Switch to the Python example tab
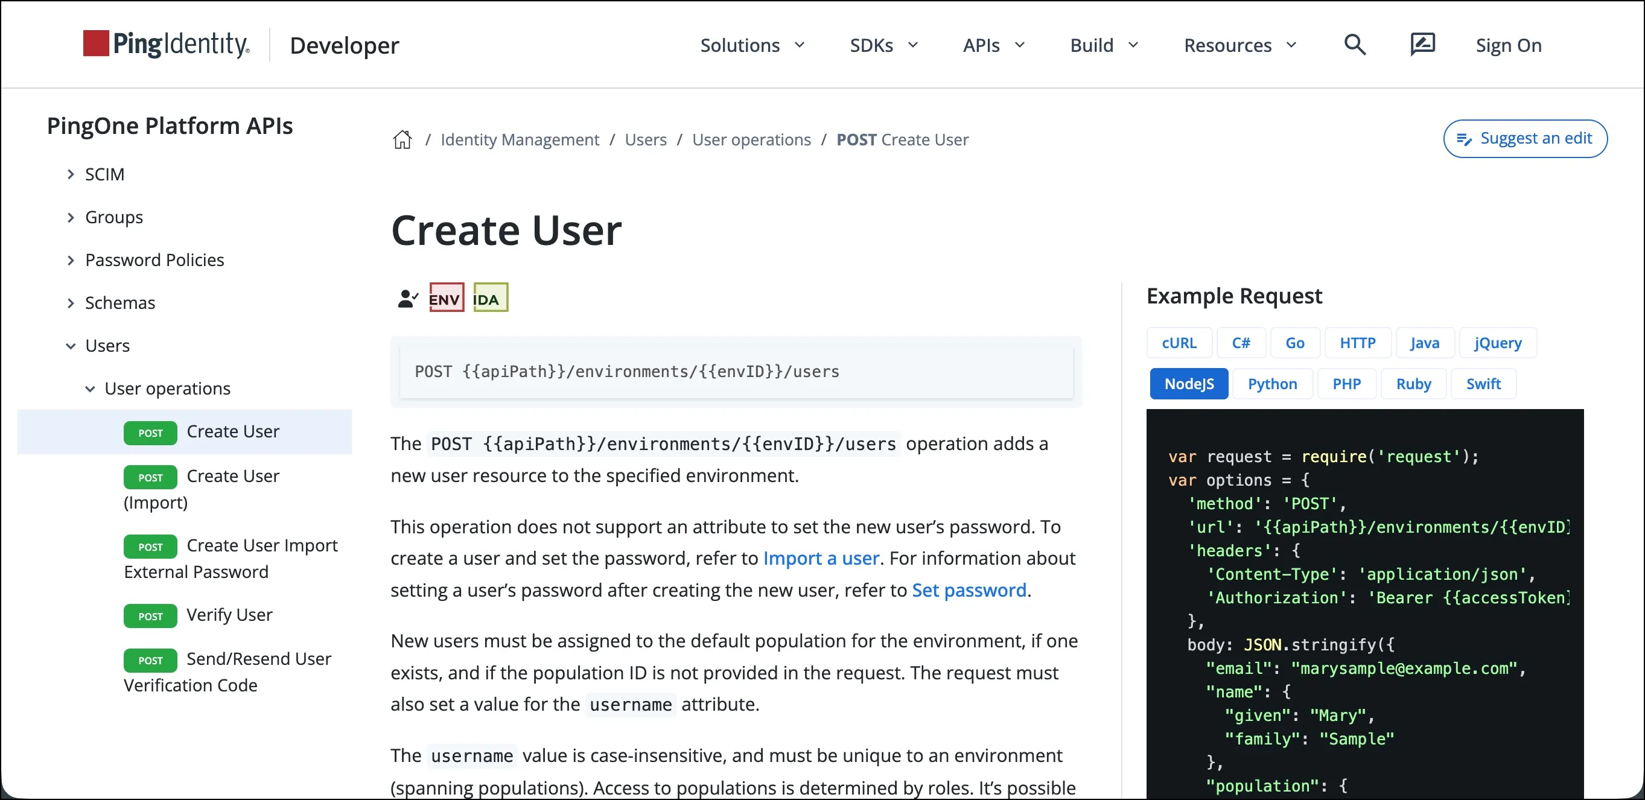 [1273, 383]
